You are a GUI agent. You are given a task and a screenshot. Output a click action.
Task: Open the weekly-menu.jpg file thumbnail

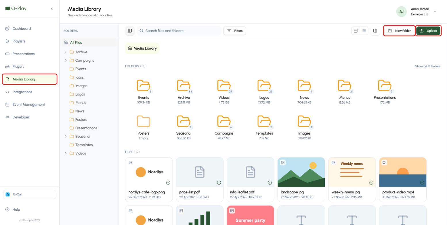352,172
